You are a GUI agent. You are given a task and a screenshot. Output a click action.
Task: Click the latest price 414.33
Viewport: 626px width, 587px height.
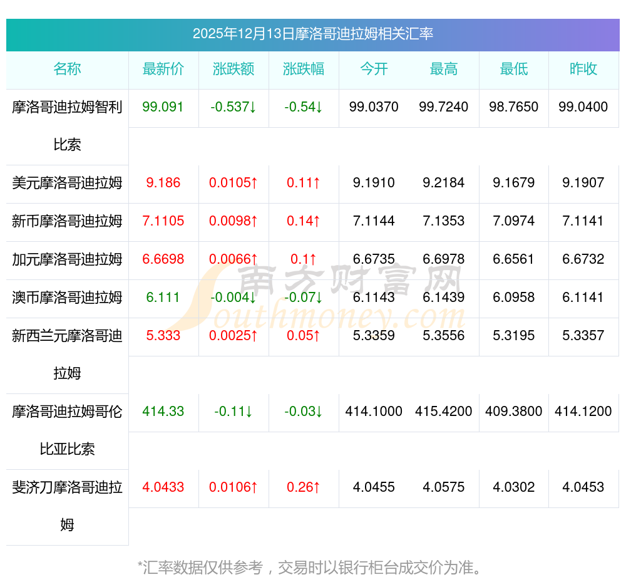(163, 412)
